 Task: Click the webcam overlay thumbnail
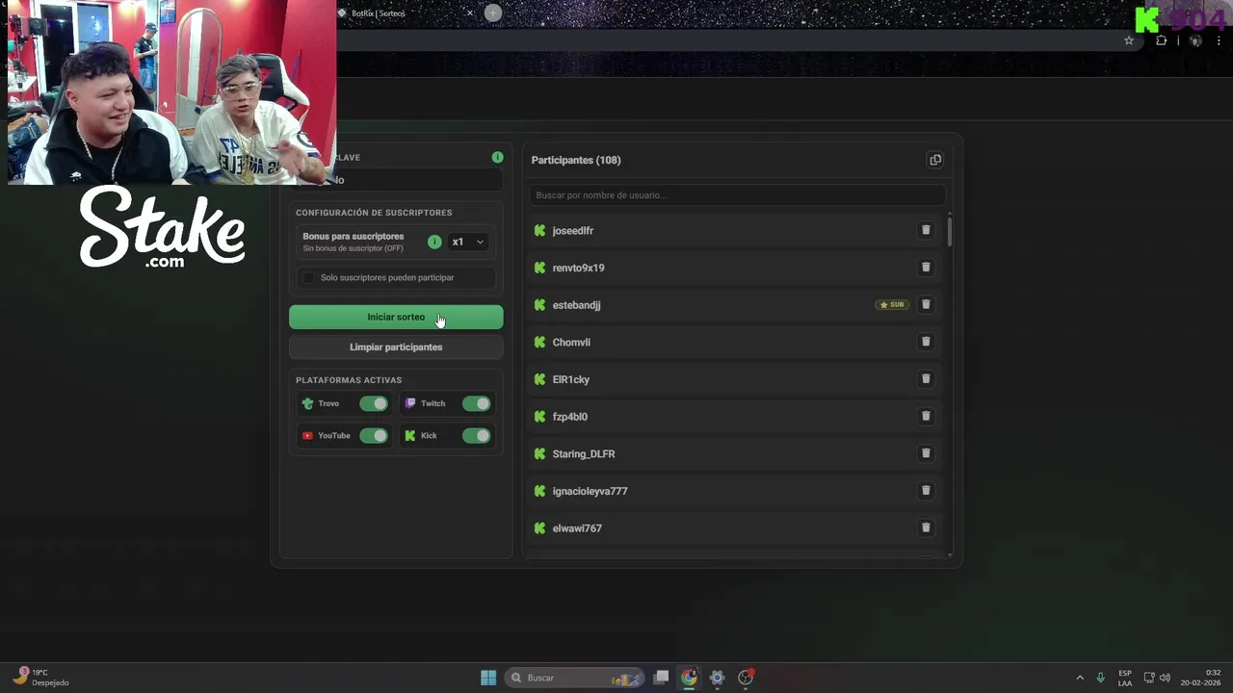click(x=172, y=92)
